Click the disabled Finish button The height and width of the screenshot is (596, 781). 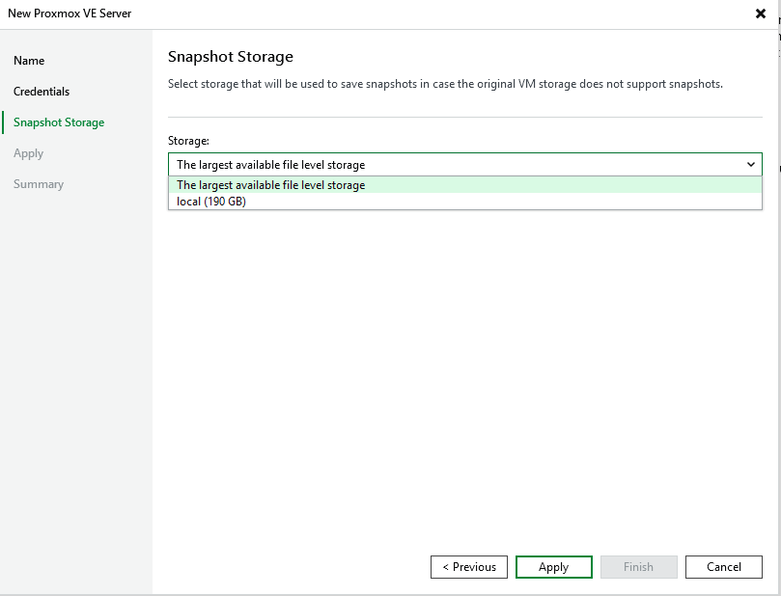pyautogui.click(x=638, y=567)
